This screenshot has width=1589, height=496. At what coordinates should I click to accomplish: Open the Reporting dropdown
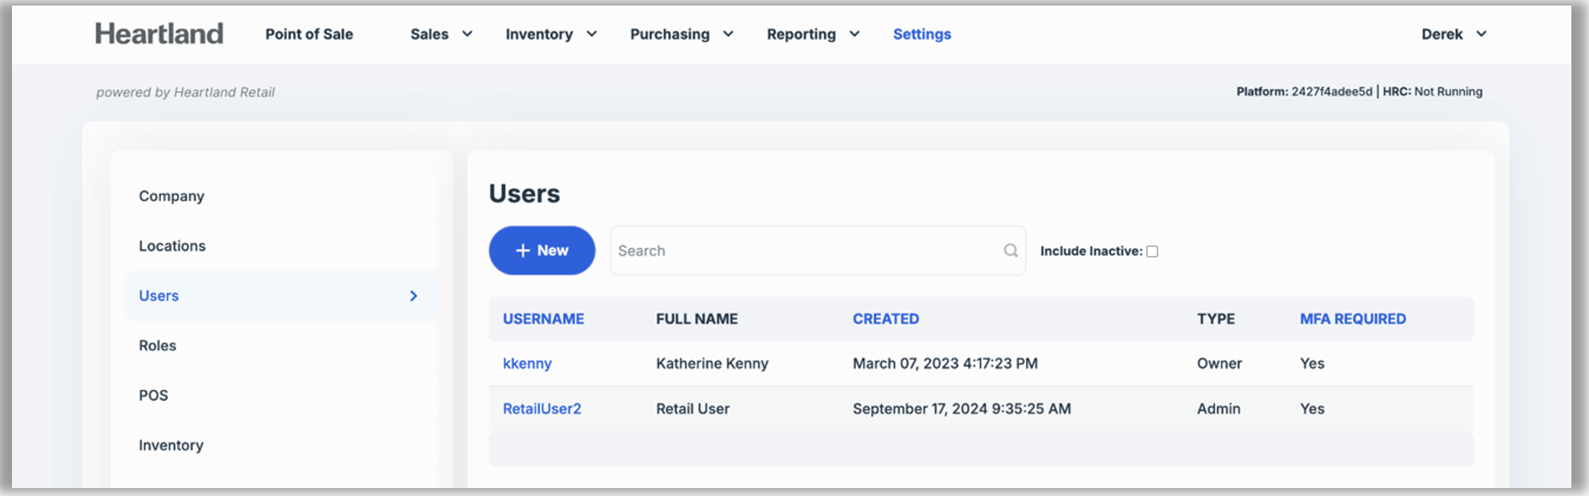pyautogui.click(x=813, y=34)
